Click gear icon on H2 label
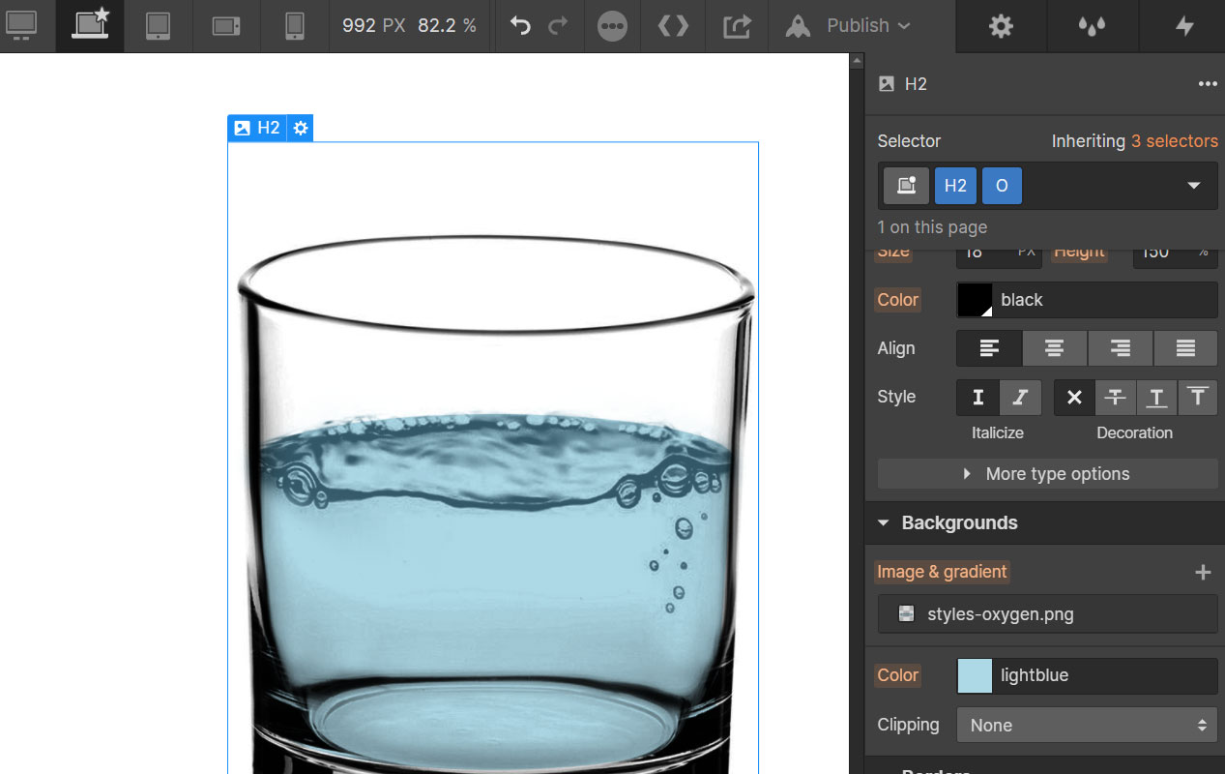 click(x=301, y=128)
